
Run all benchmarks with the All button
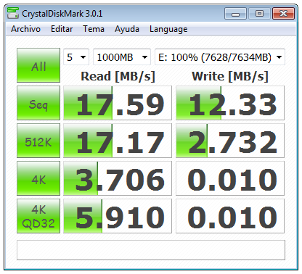click(x=38, y=65)
